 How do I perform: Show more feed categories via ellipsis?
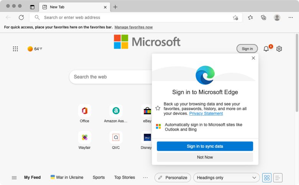click(x=145, y=178)
